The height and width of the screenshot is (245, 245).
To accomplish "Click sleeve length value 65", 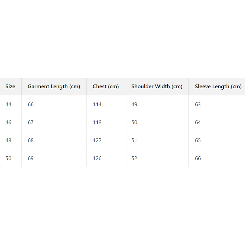I will [x=198, y=140].
